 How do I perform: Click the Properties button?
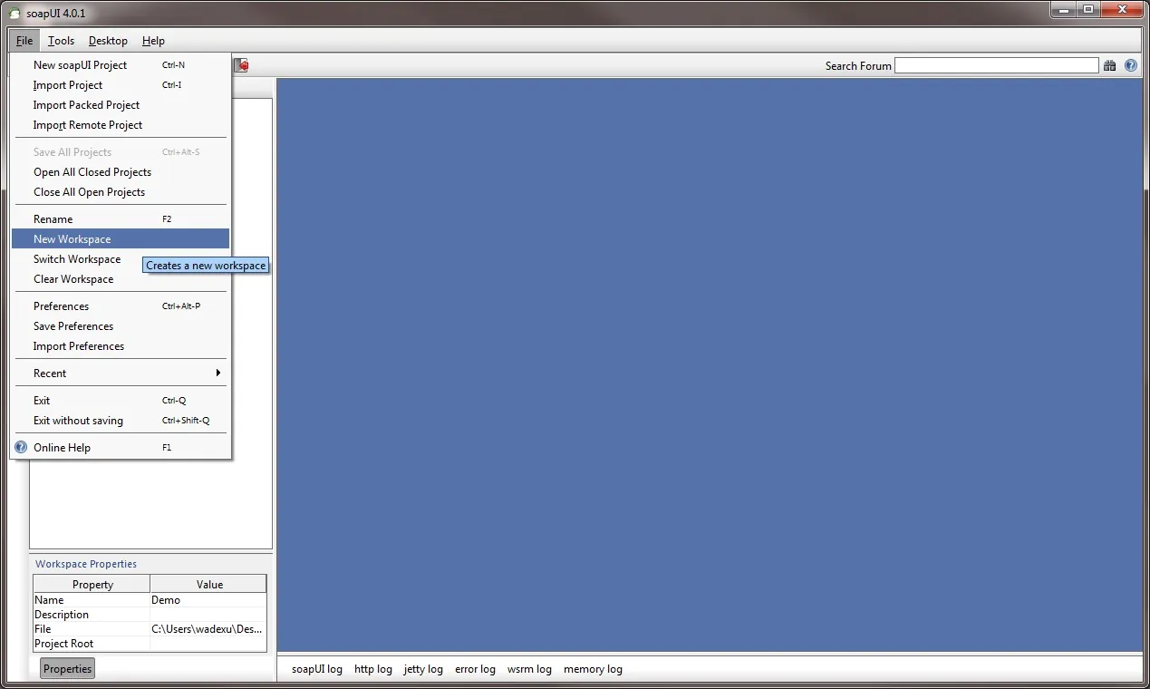68,669
